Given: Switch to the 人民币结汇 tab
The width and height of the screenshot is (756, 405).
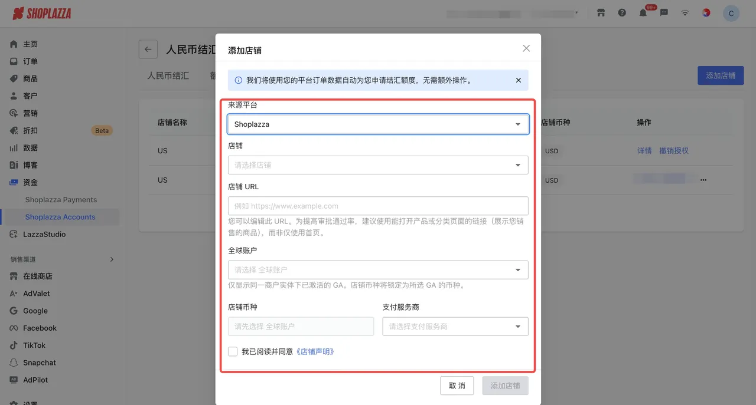Looking at the screenshot, I should (x=168, y=75).
